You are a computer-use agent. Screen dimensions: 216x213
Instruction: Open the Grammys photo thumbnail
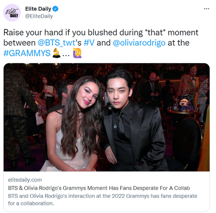click(x=107, y=117)
